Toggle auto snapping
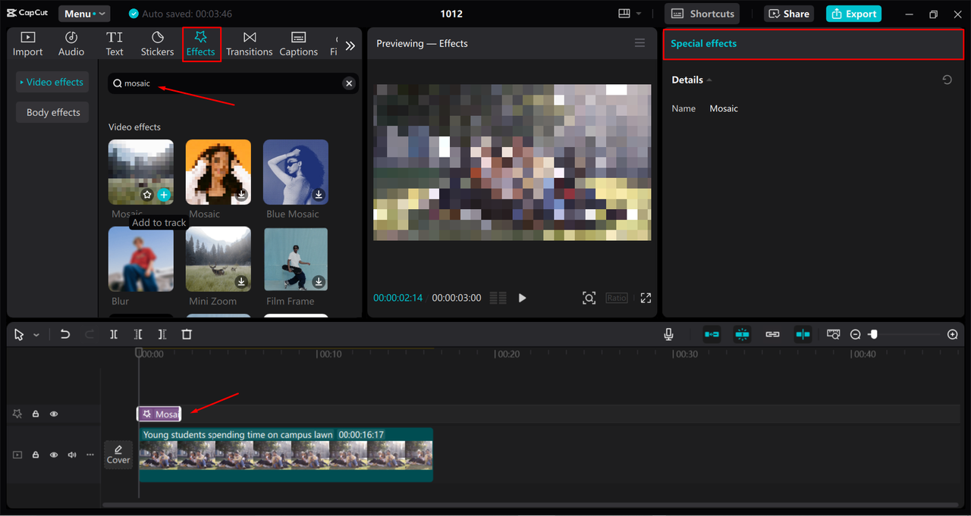This screenshot has width=971, height=516. [x=742, y=334]
